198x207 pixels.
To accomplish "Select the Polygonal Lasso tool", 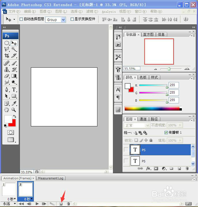I will (x=7, y=49).
